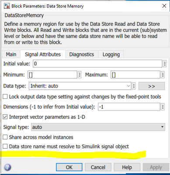Viewport: 170px width, 175px height.
Task: Click inside the Initial value input field
Action: [97, 64]
